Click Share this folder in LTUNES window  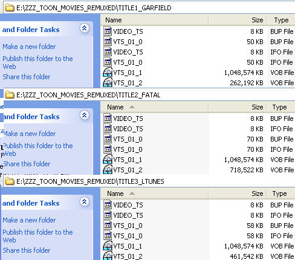[27, 250]
